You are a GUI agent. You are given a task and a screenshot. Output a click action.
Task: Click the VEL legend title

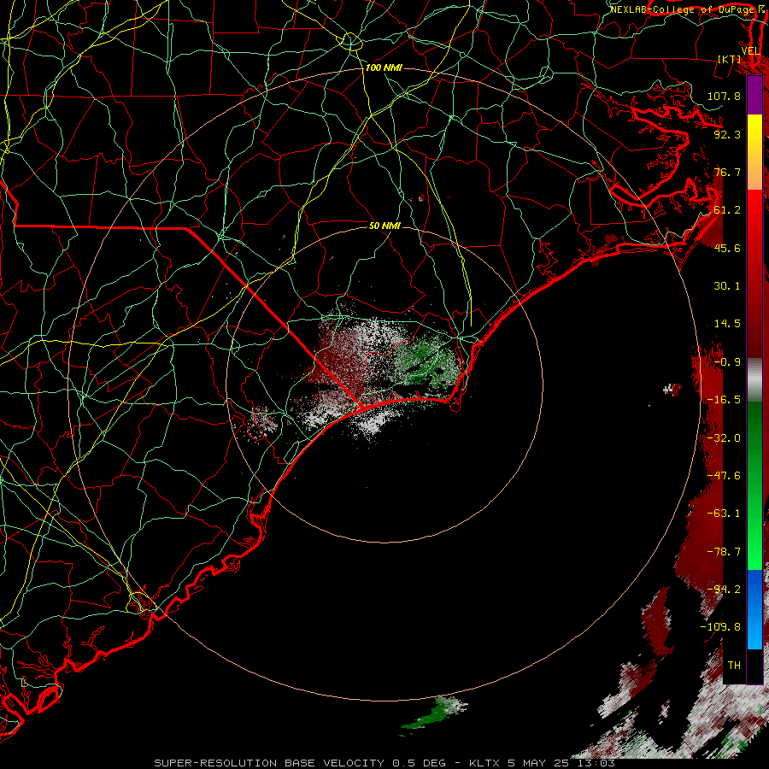coord(750,51)
